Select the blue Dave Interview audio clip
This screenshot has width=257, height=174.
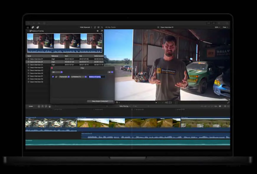(155, 136)
